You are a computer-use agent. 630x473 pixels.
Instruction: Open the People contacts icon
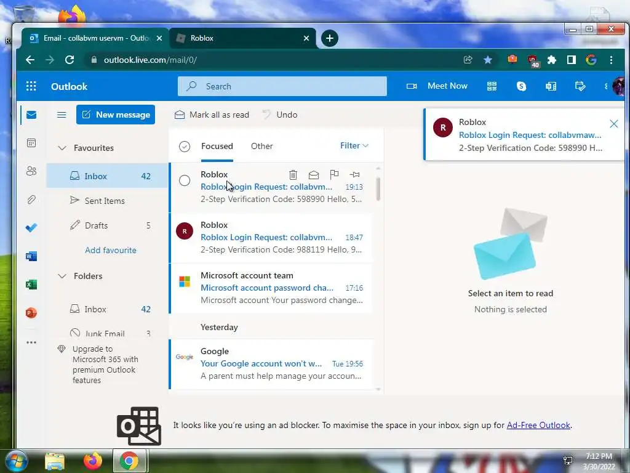pos(31,171)
